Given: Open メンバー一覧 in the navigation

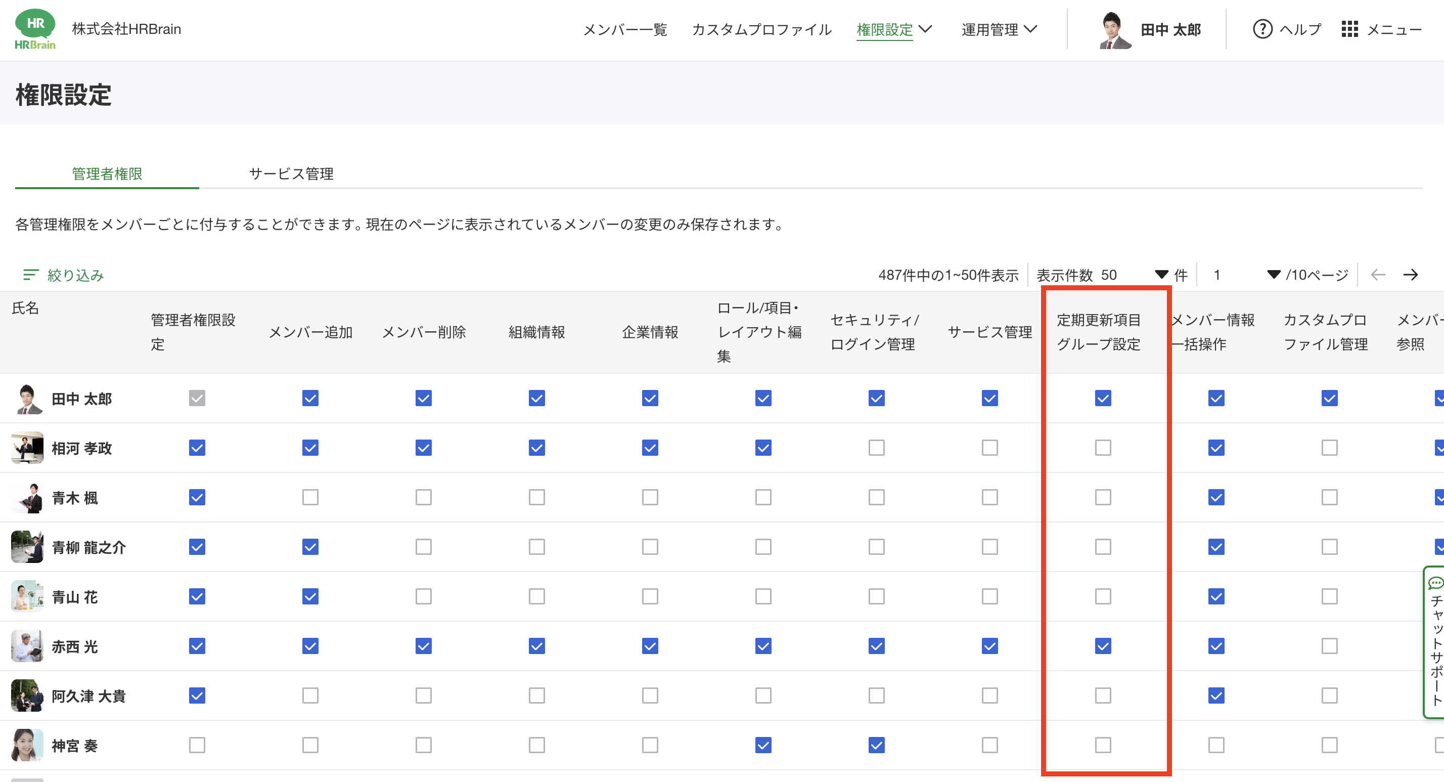Looking at the screenshot, I should (624, 30).
